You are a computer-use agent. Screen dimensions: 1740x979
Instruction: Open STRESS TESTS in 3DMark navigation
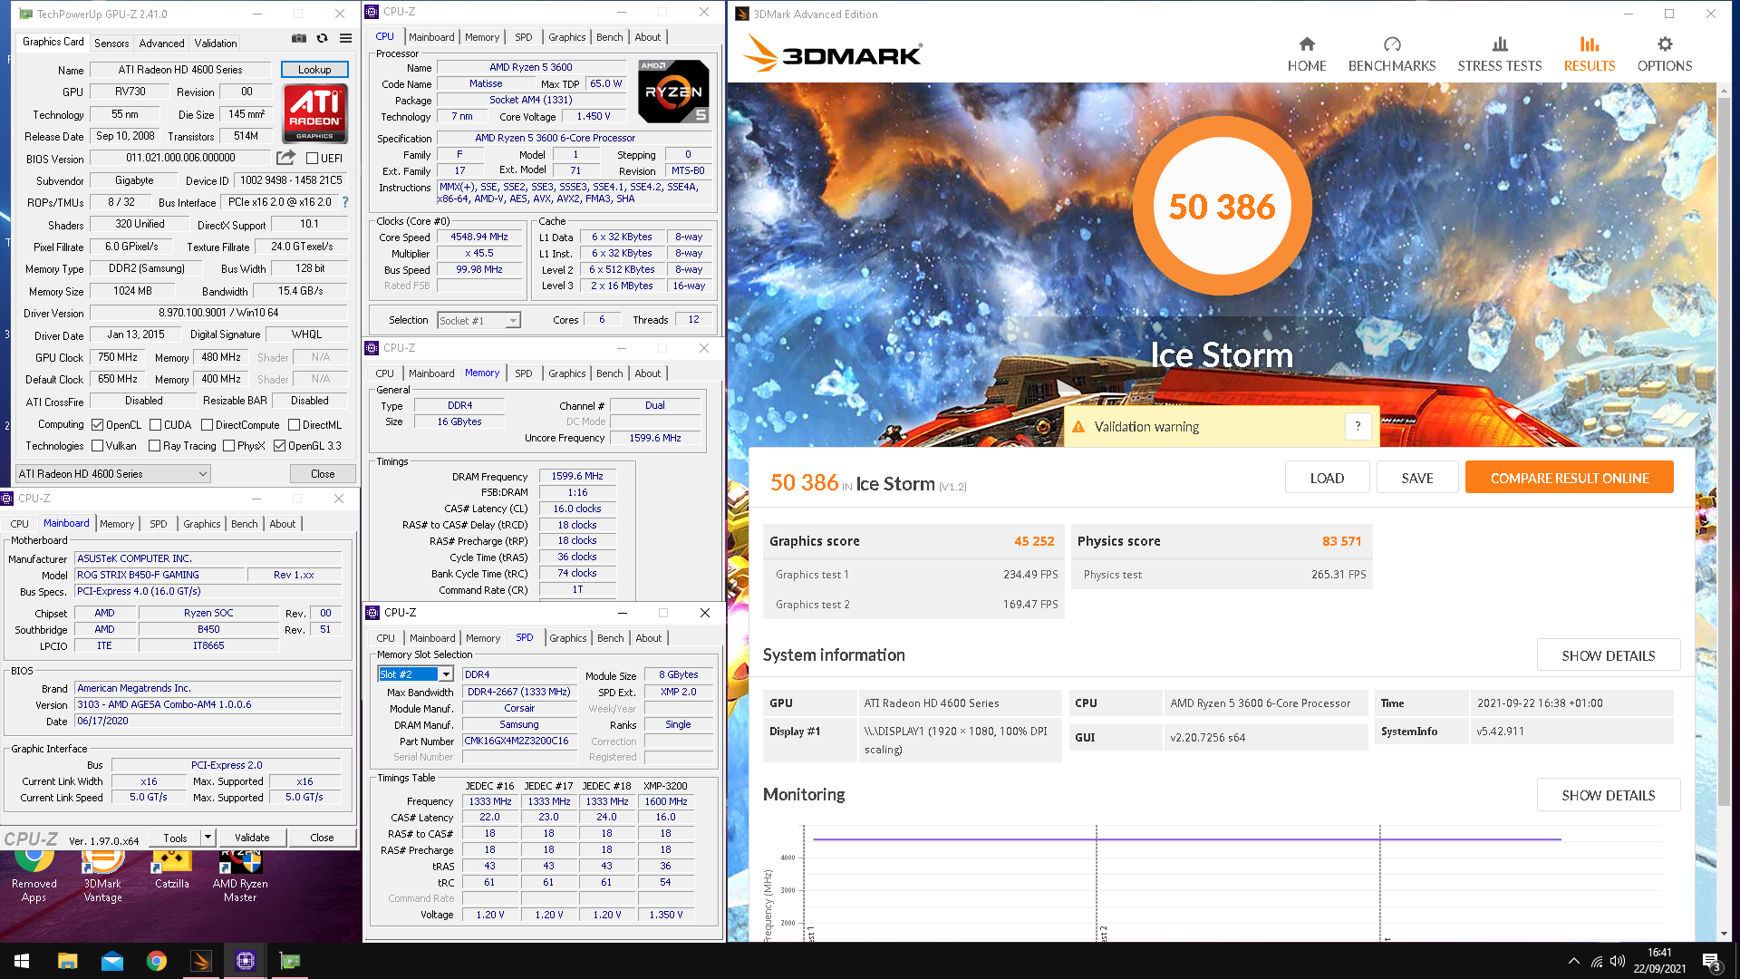pyautogui.click(x=1499, y=55)
